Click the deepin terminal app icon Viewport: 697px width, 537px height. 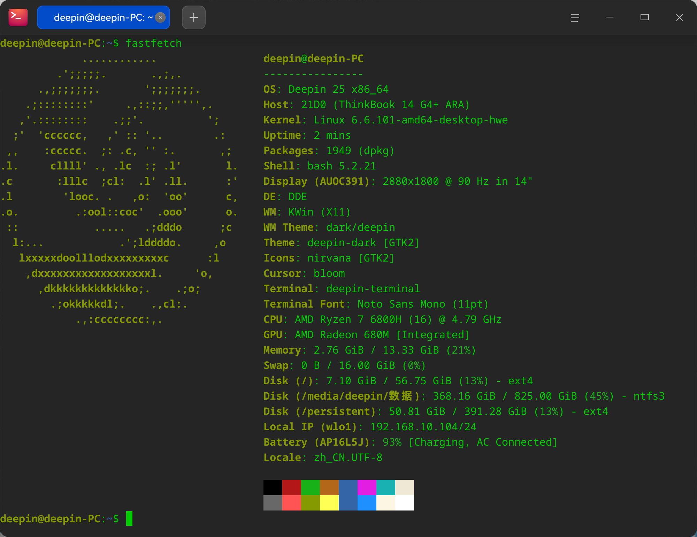point(18,17)
